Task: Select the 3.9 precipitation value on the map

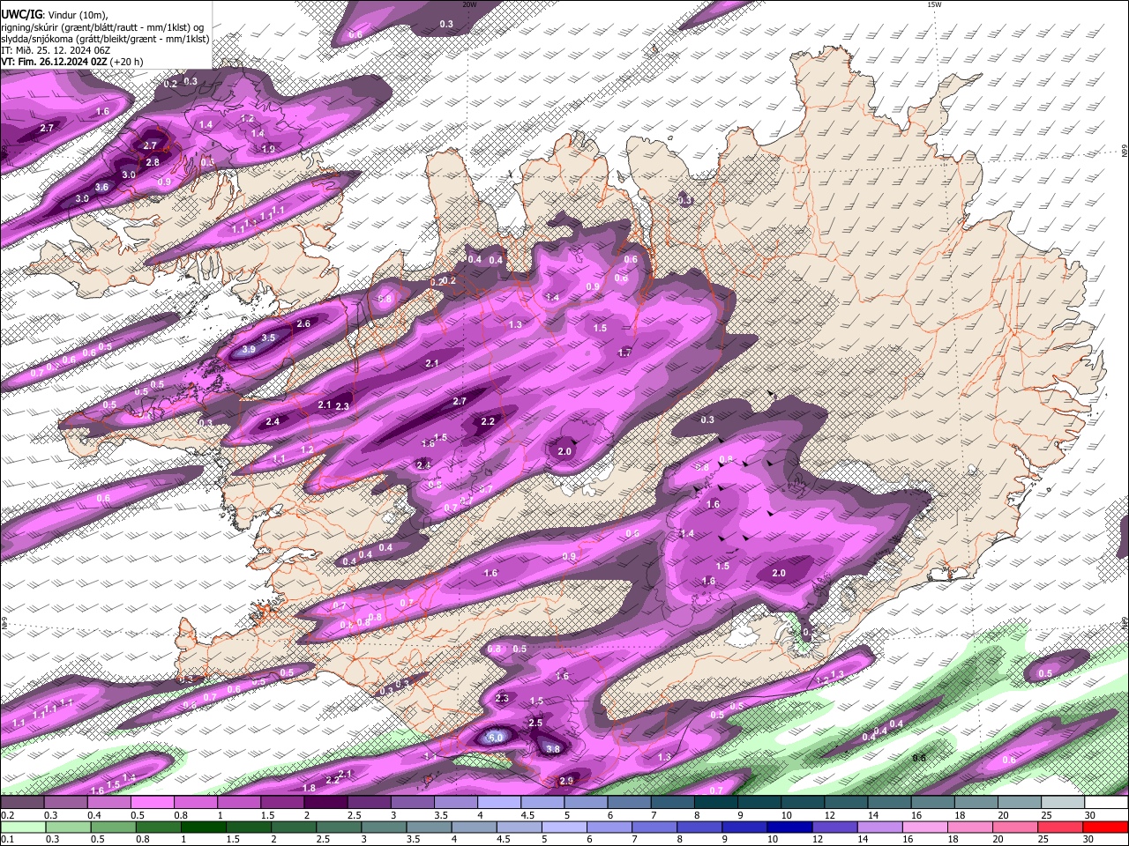Action: (x=249, y=349)
